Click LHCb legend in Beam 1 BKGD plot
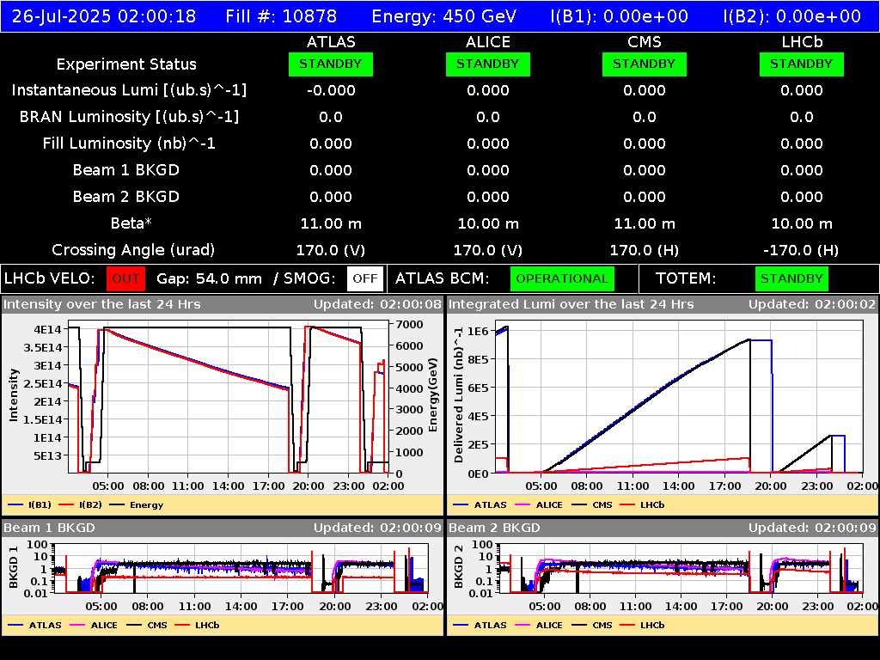This screenshot has height=660, width=880. click(x=198, y=626)
